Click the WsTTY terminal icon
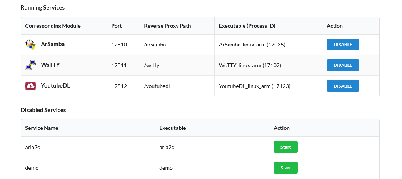This screenshot has width=402, height=179. pos(30,65)
